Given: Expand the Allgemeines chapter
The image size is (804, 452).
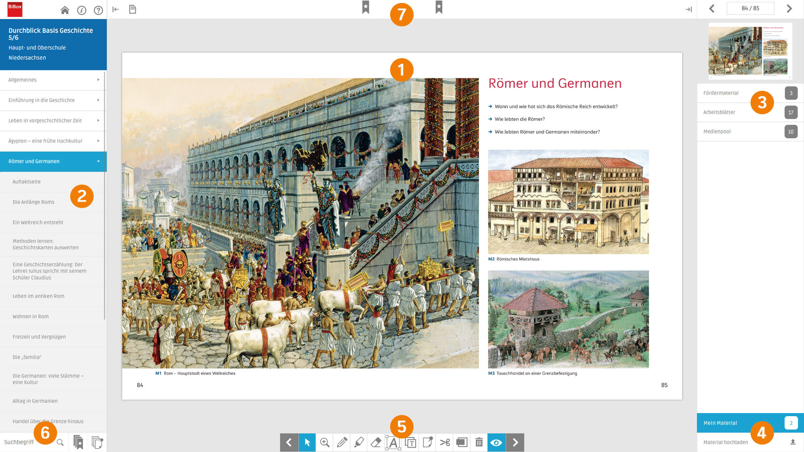Looking at the screenshot, I should pos(52,80).
